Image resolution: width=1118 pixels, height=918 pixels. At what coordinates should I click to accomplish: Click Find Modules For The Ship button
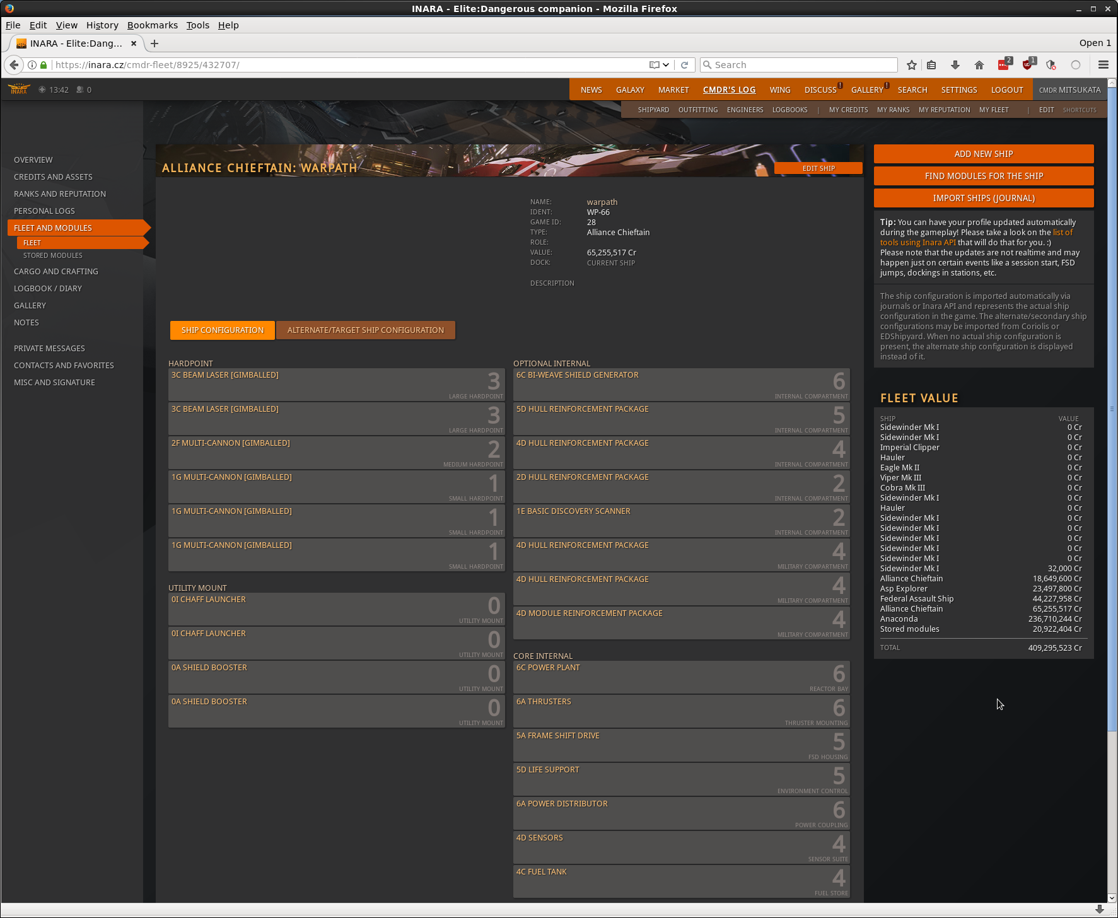coord(984,176)
